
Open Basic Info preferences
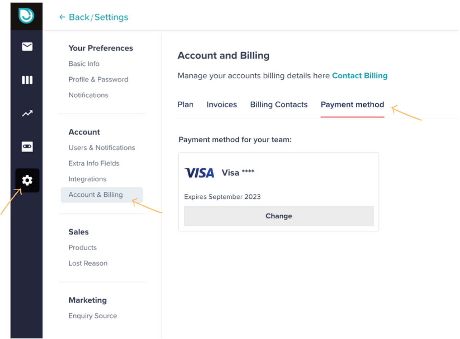click(84, 64)
